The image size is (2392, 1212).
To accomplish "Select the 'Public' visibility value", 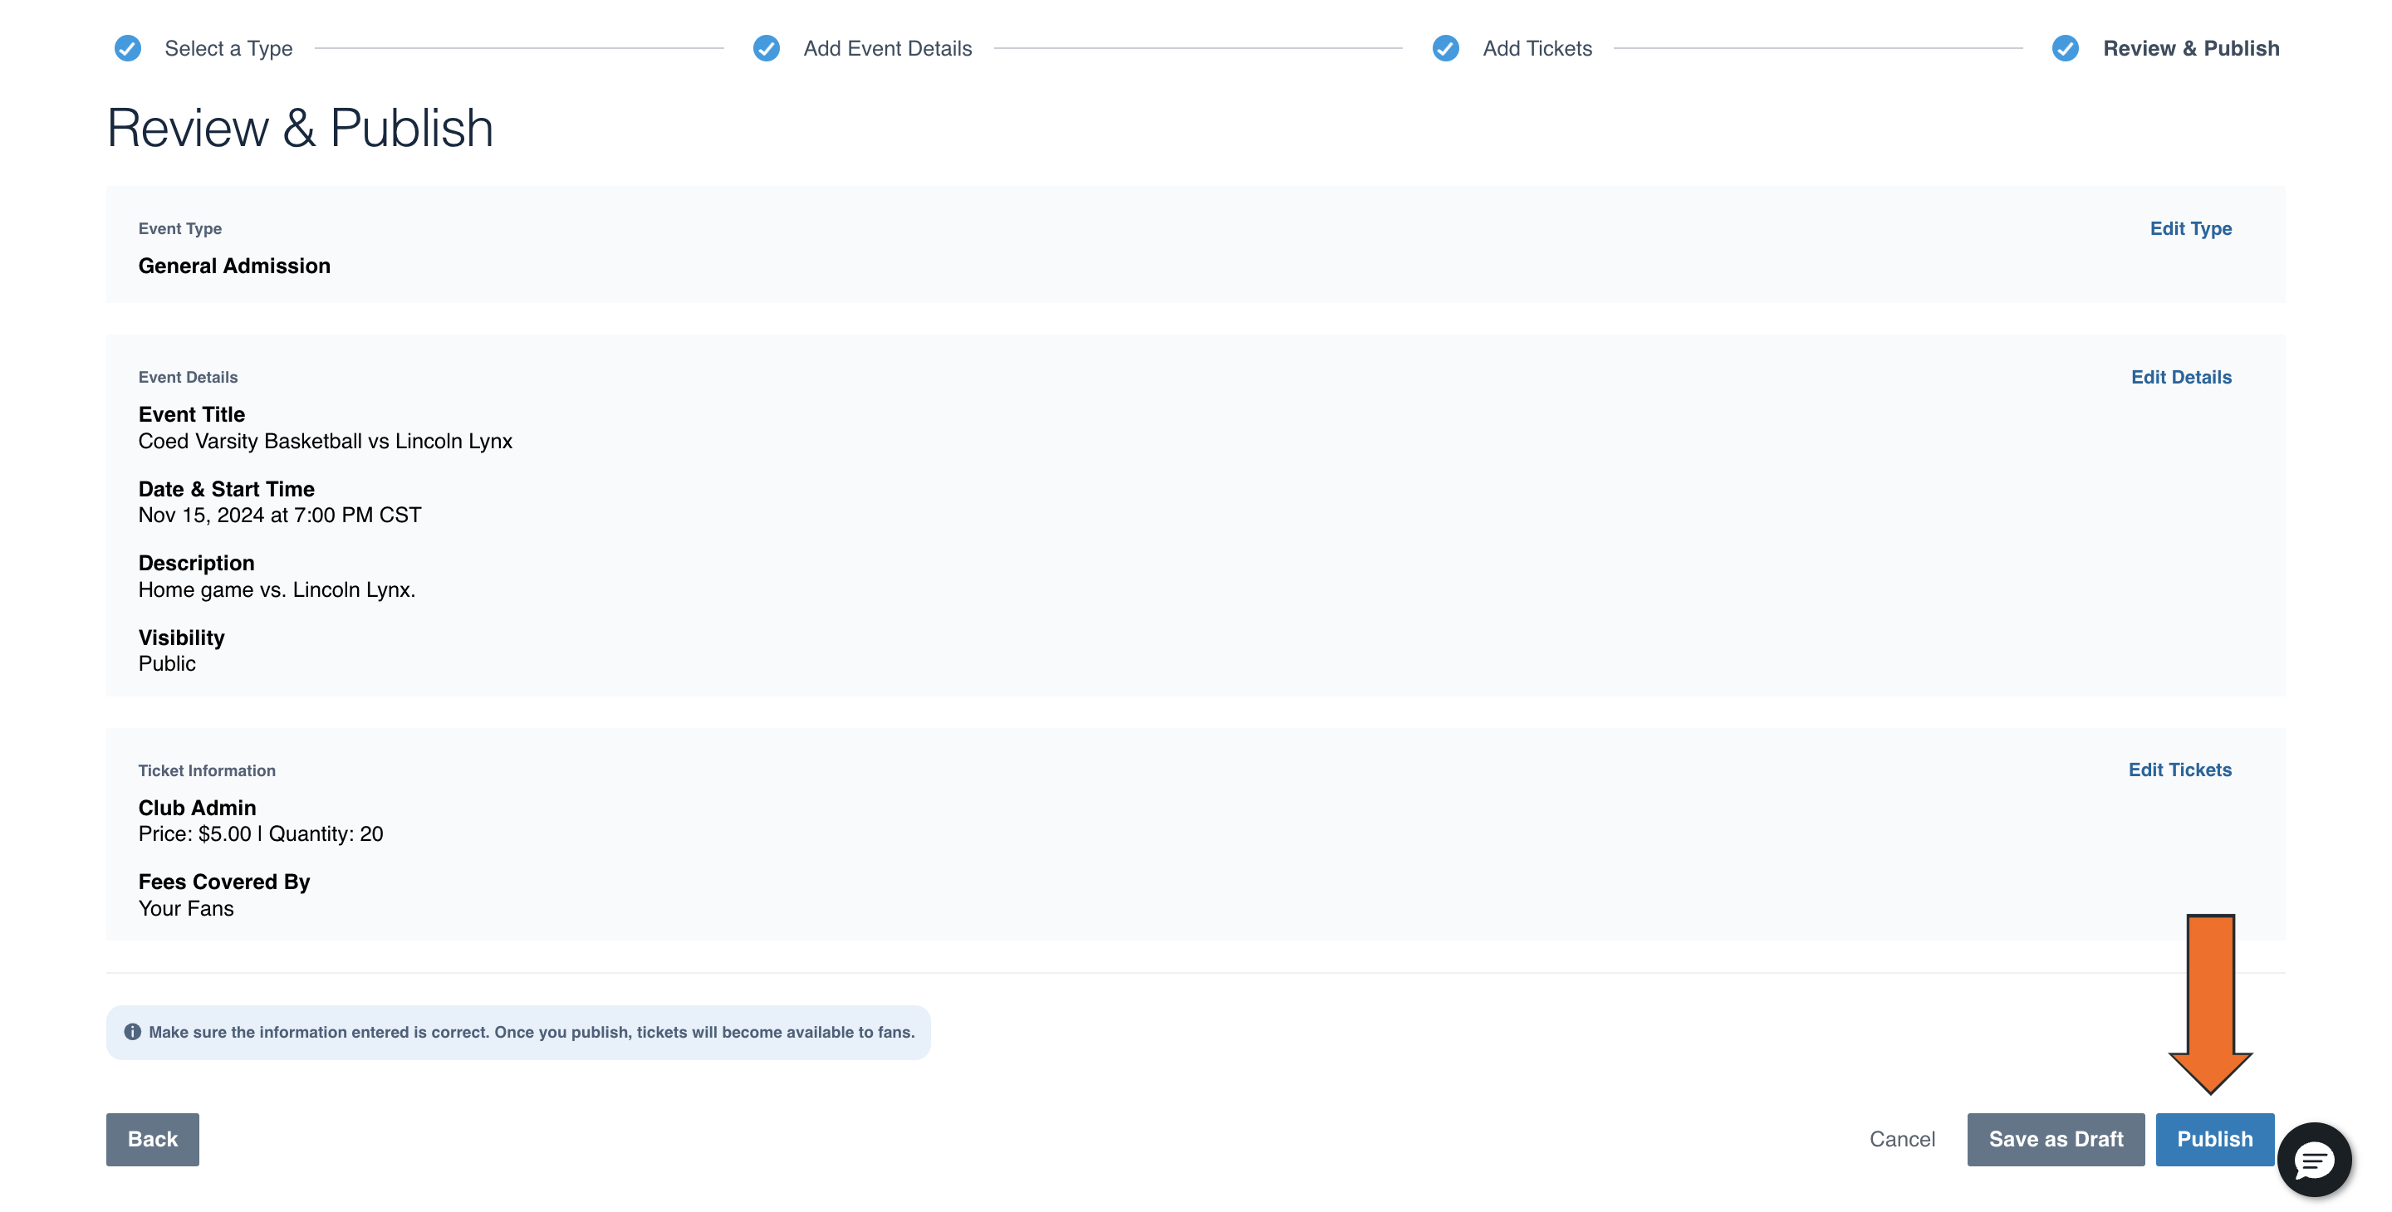I will click(x=167, y=663).
